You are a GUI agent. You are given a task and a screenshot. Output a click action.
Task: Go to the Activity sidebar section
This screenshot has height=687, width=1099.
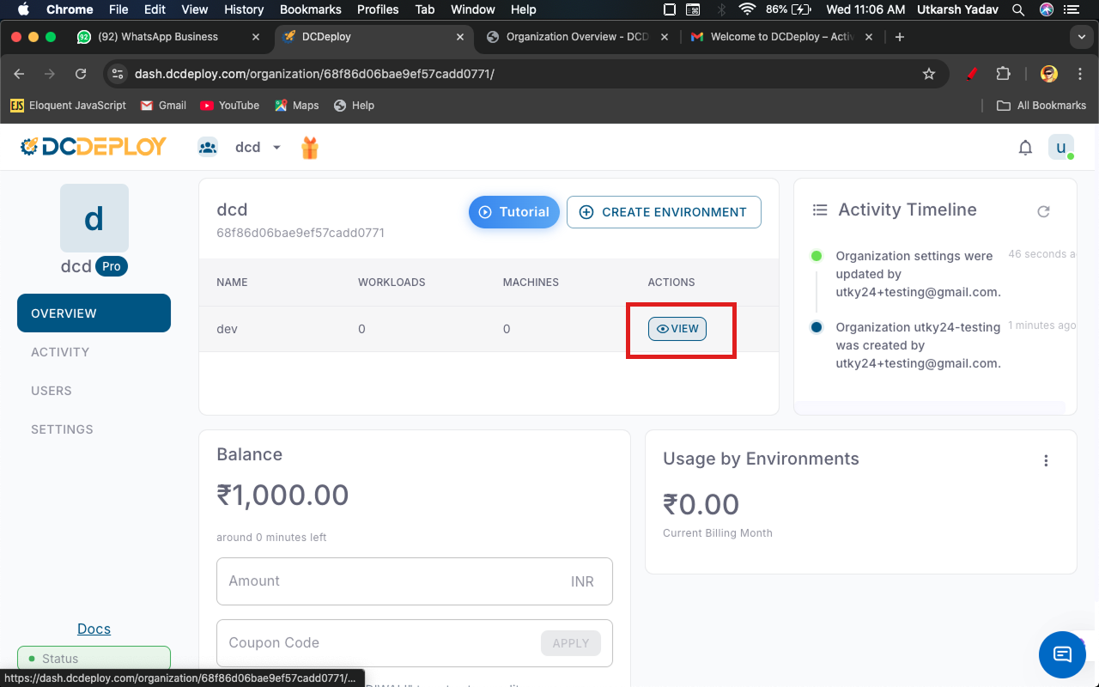click(x=60, y=352)
